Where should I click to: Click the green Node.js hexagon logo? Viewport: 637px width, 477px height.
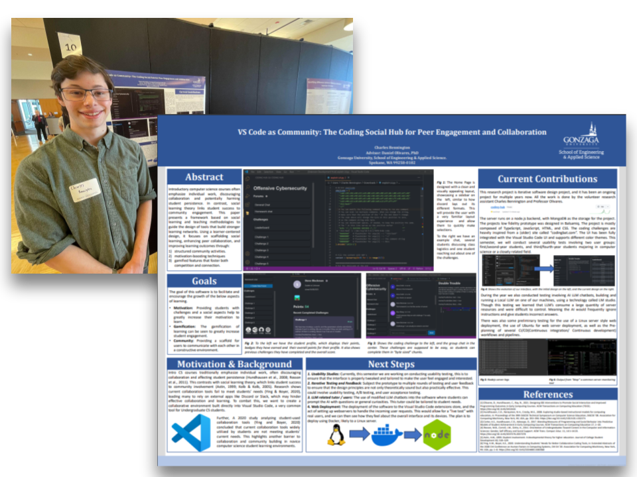tap(437, 435)
